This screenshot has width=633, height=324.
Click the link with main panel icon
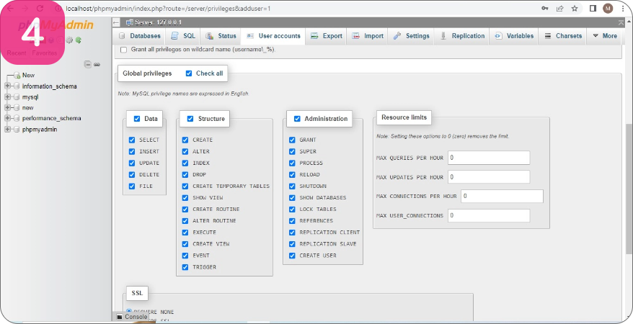pos(97,64)
